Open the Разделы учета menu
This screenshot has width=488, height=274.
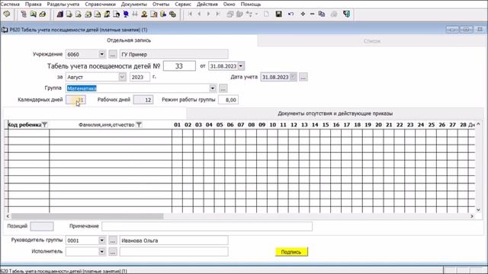pos(63,4)
